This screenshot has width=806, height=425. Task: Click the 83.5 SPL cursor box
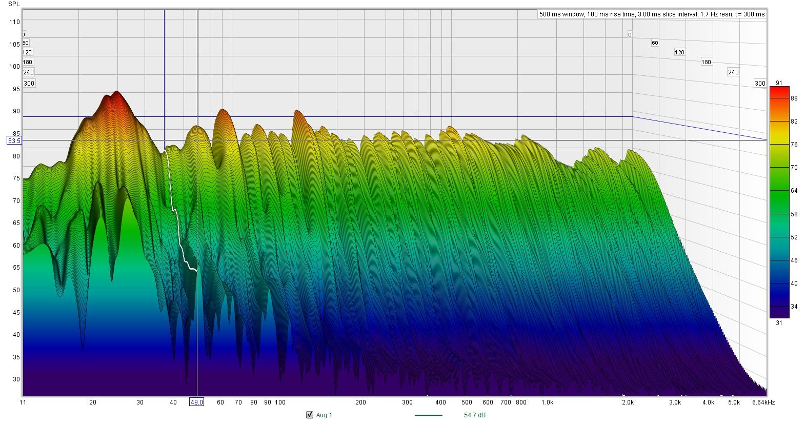[14, 140]
